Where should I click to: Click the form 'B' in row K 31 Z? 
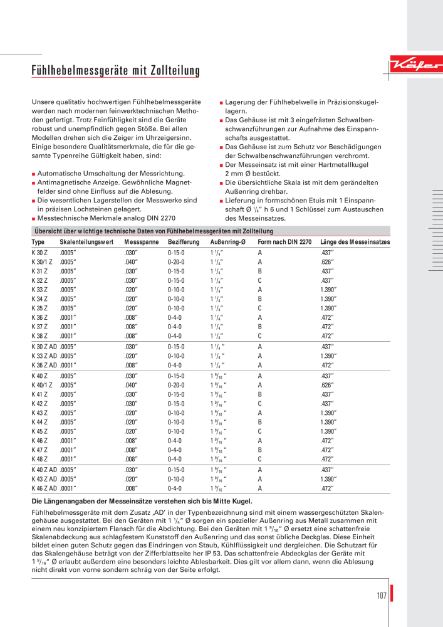coord(259,271)
